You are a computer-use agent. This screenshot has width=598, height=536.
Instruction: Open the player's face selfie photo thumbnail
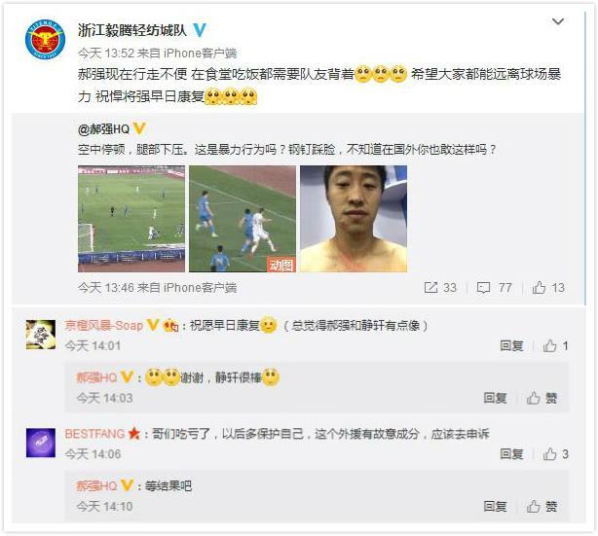(x=354, y=219)
